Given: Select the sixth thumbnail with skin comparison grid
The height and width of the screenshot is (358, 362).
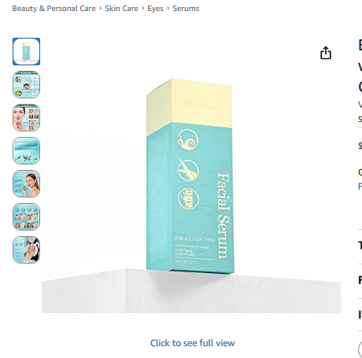Looking at the screenshot, I should [x=26, y=216].
